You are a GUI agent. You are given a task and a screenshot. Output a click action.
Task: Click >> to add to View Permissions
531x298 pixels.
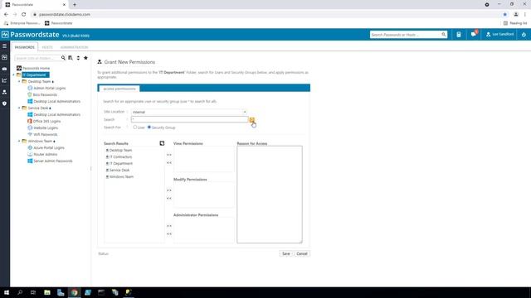(x=169, y=155)
